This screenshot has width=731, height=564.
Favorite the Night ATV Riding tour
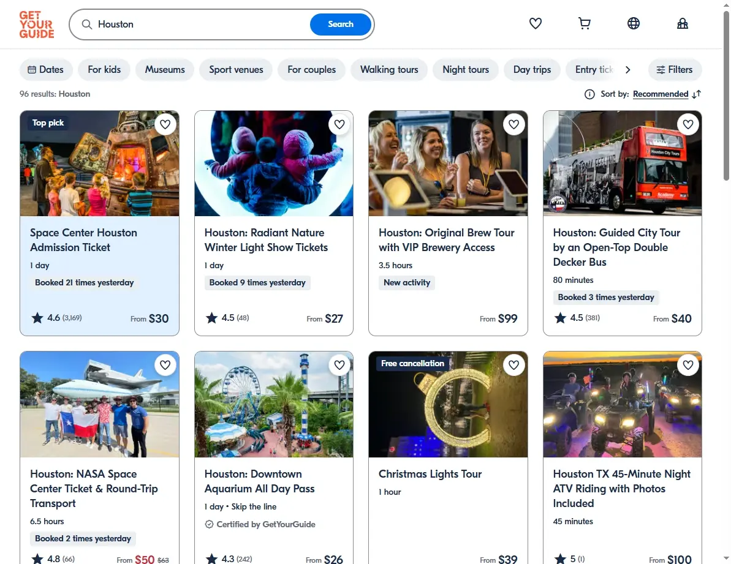tap(688, 365)
